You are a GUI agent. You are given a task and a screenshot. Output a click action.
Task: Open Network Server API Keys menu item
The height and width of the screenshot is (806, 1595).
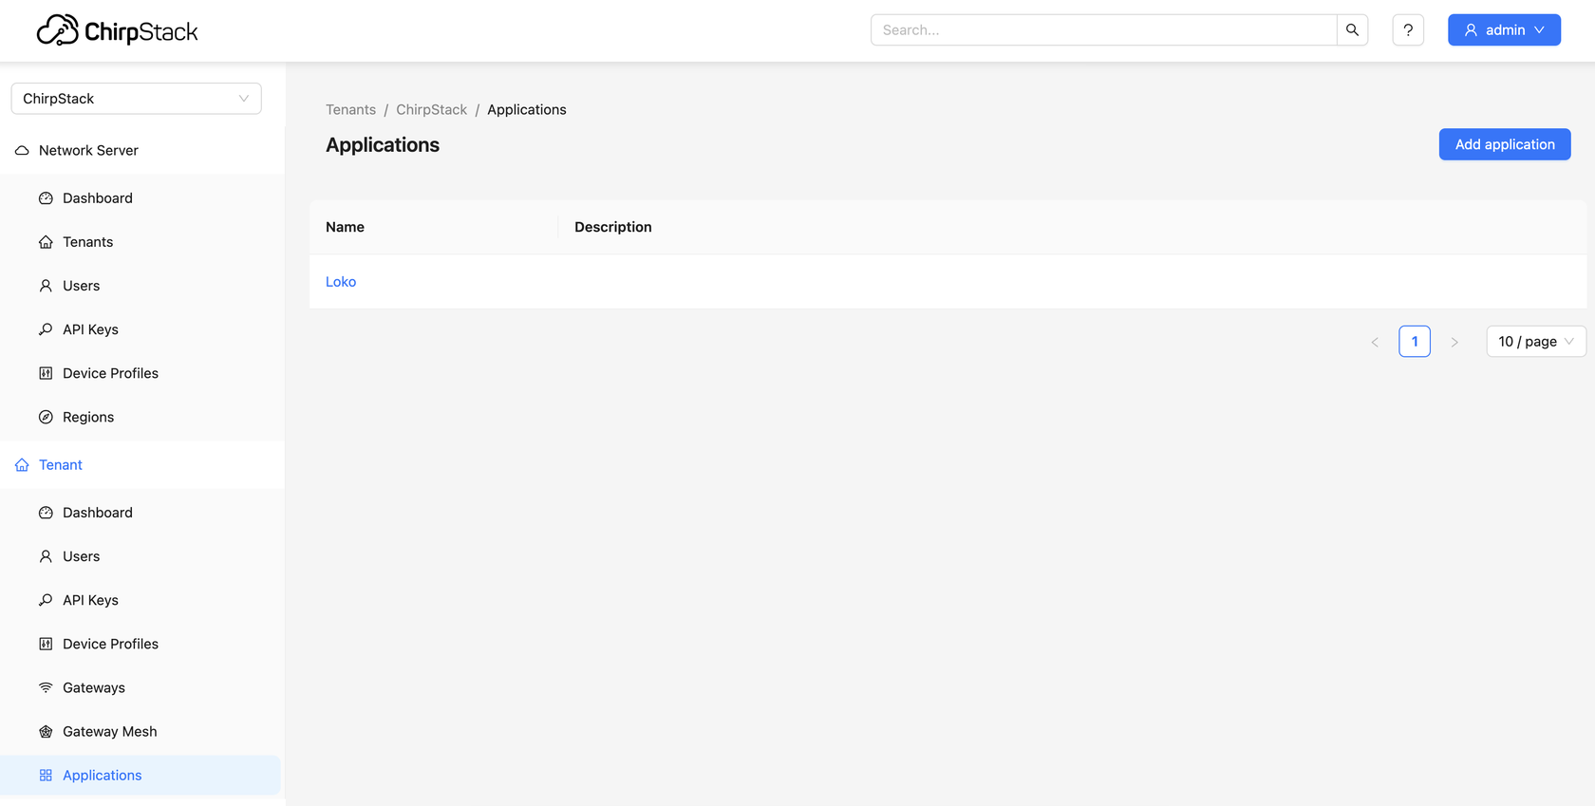coord(141,329)
